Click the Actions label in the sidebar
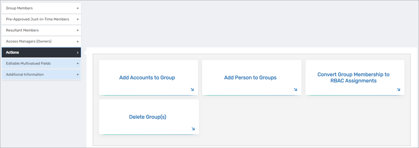Screen dimensions: 419x148 12,53
